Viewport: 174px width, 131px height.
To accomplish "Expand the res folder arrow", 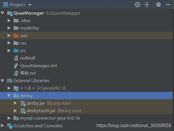I will tap(9, 43).
